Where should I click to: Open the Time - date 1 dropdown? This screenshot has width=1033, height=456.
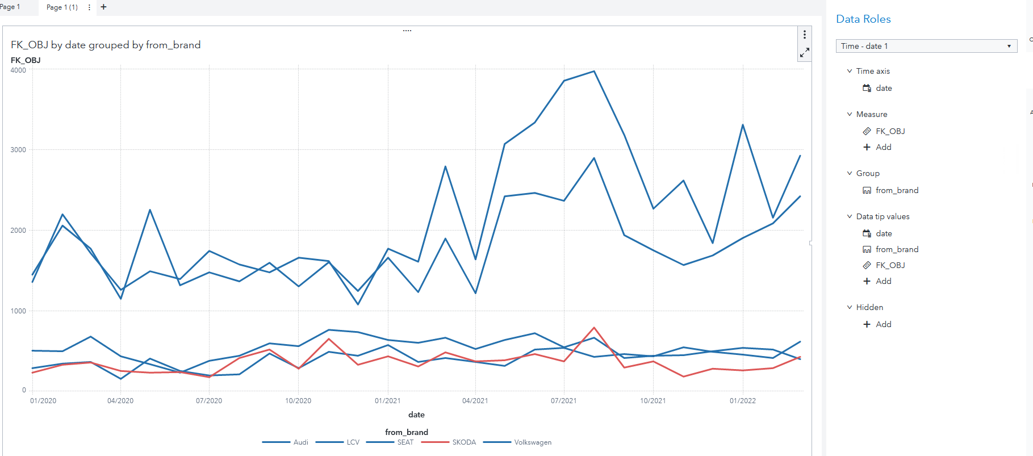tap(926, 46)
